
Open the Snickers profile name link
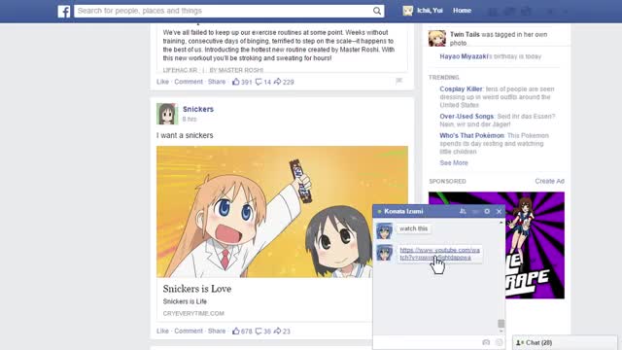pyautogui.click(x=198, y=109)
